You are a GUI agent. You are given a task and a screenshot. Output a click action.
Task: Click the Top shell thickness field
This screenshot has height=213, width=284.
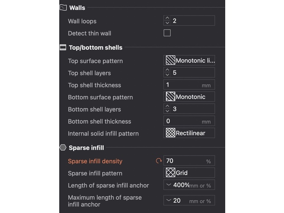point(183,85)
